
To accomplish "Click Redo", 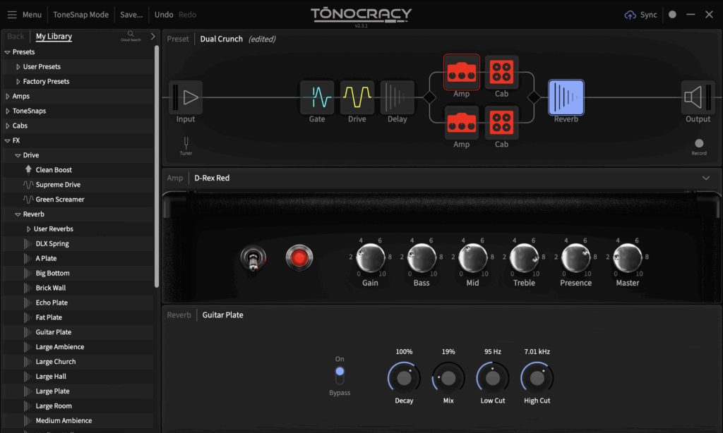I will point(187,15).
